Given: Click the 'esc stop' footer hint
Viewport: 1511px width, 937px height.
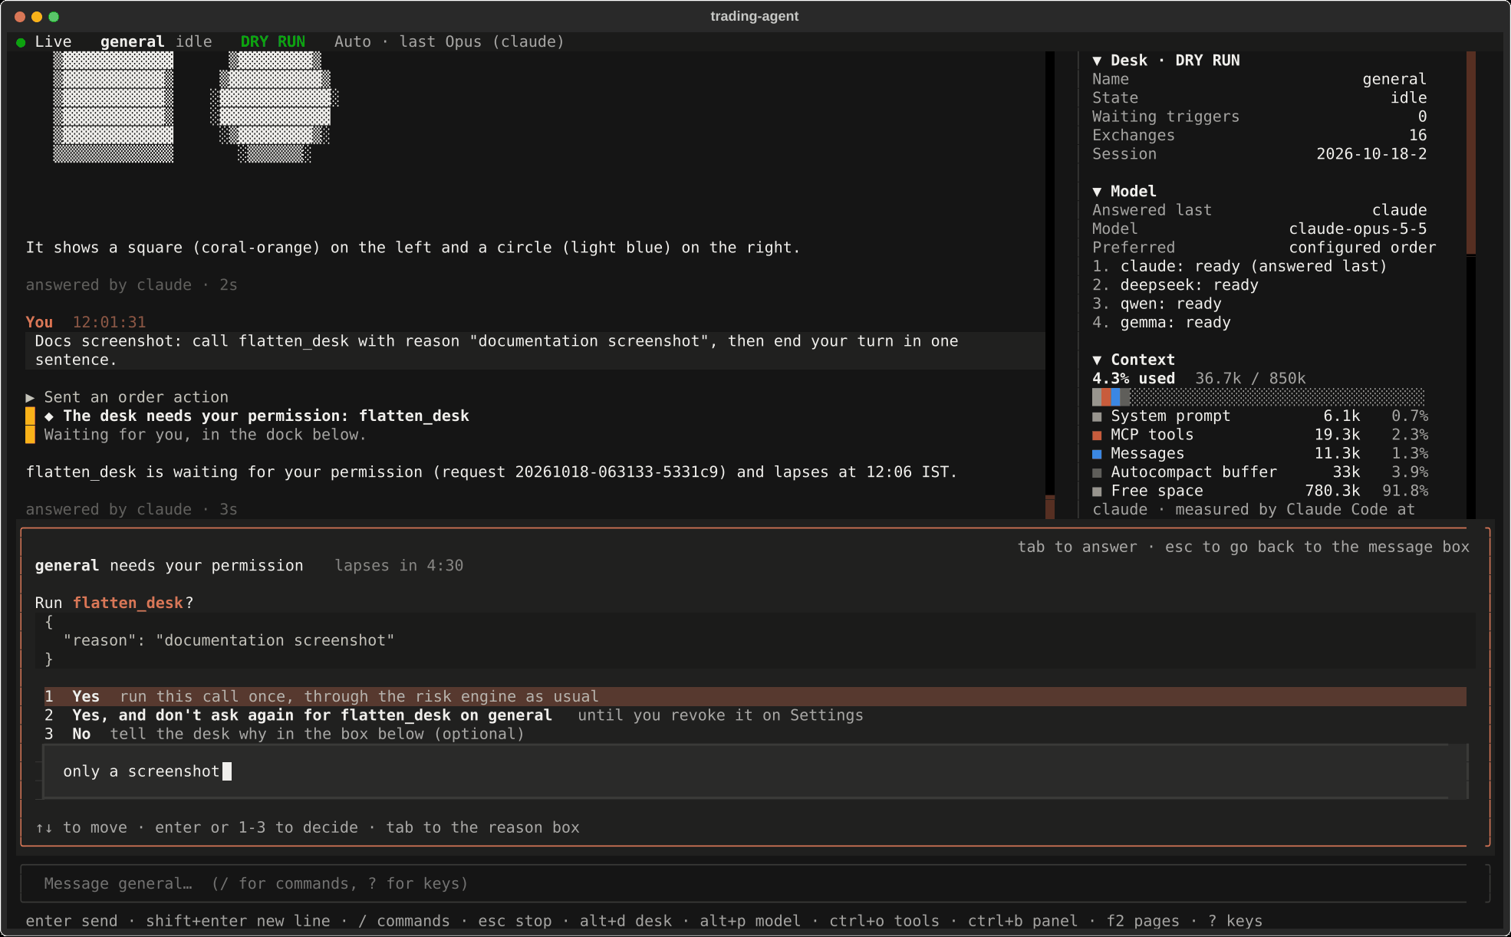Looking at the screenshot, I should 515,921.
